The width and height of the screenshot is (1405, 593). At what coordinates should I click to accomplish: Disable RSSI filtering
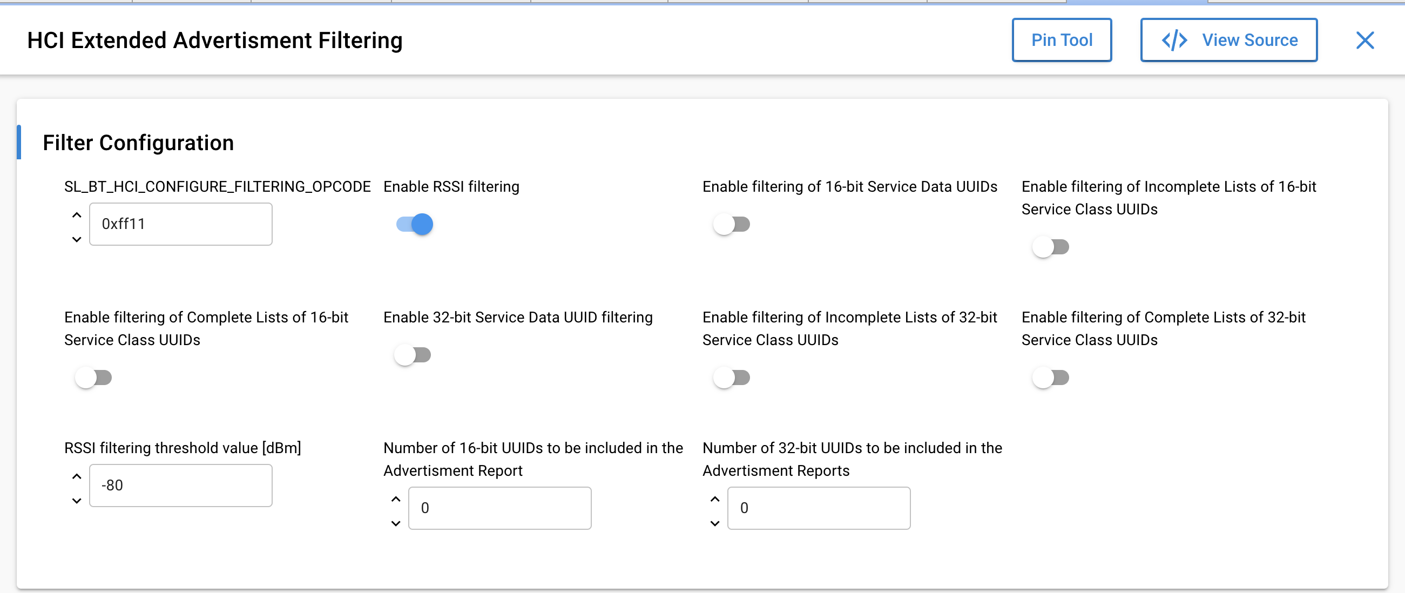(x=413, y=224)
